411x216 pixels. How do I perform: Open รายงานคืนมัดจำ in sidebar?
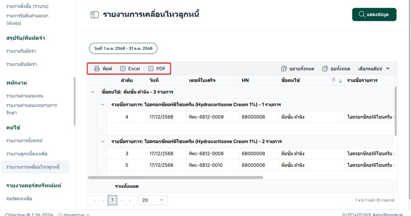[21, 64]
